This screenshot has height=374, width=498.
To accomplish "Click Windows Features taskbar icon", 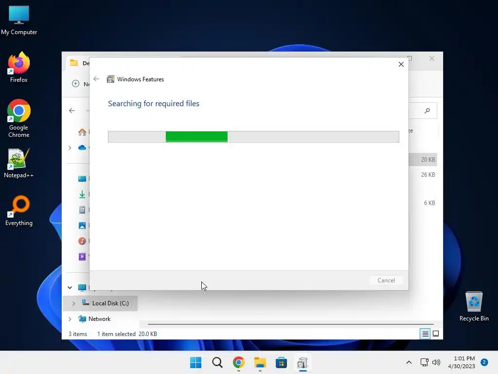I will (x=302, y=362).
